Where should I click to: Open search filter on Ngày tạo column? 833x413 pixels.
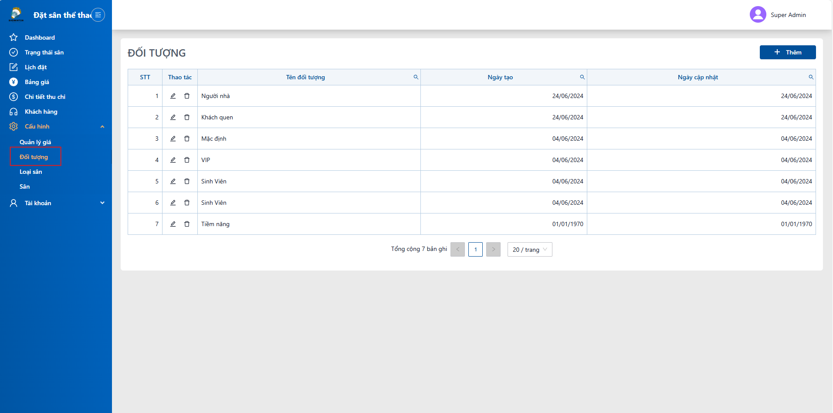582,77
